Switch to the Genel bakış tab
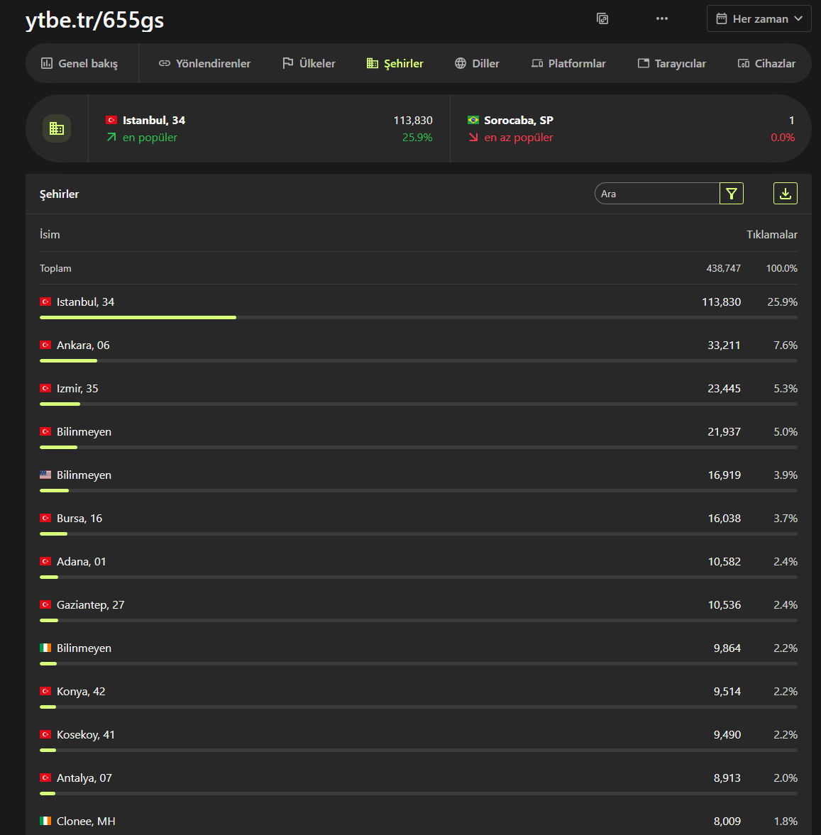 click(x=79, y=63)
